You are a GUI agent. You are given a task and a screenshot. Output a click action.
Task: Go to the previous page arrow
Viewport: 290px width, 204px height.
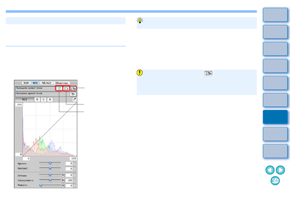(x=270, y=170)
